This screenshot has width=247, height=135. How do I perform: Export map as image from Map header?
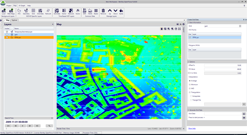tap(178, 24)
